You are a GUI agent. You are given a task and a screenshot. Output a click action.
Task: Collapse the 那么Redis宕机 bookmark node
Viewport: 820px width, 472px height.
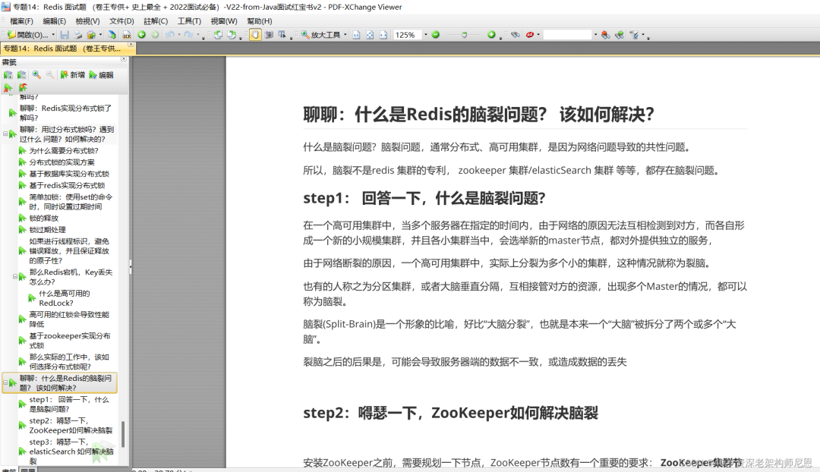point(14,276)
